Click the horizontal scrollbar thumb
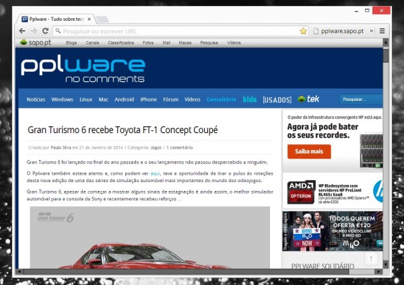Image resolution: width=404 pixels, height=285 pixels. click(x=186, y=272)
